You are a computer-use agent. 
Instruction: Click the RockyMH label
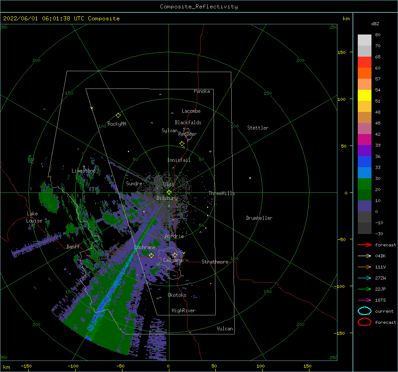pyautogui.click(x=117, y=124)
